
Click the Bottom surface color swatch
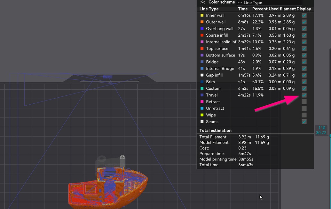(x=202, y=55)
